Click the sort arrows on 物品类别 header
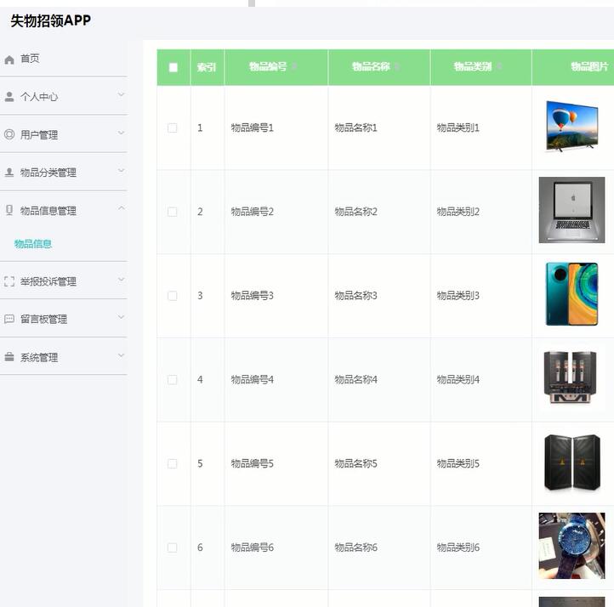Viewport: 614px width, 607px height. [499, 66]
